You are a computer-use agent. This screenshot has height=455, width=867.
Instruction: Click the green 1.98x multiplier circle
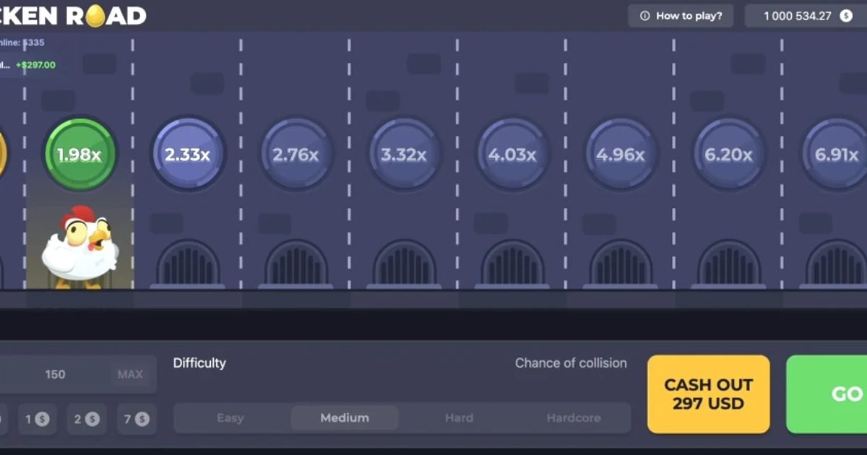point(79,154)
